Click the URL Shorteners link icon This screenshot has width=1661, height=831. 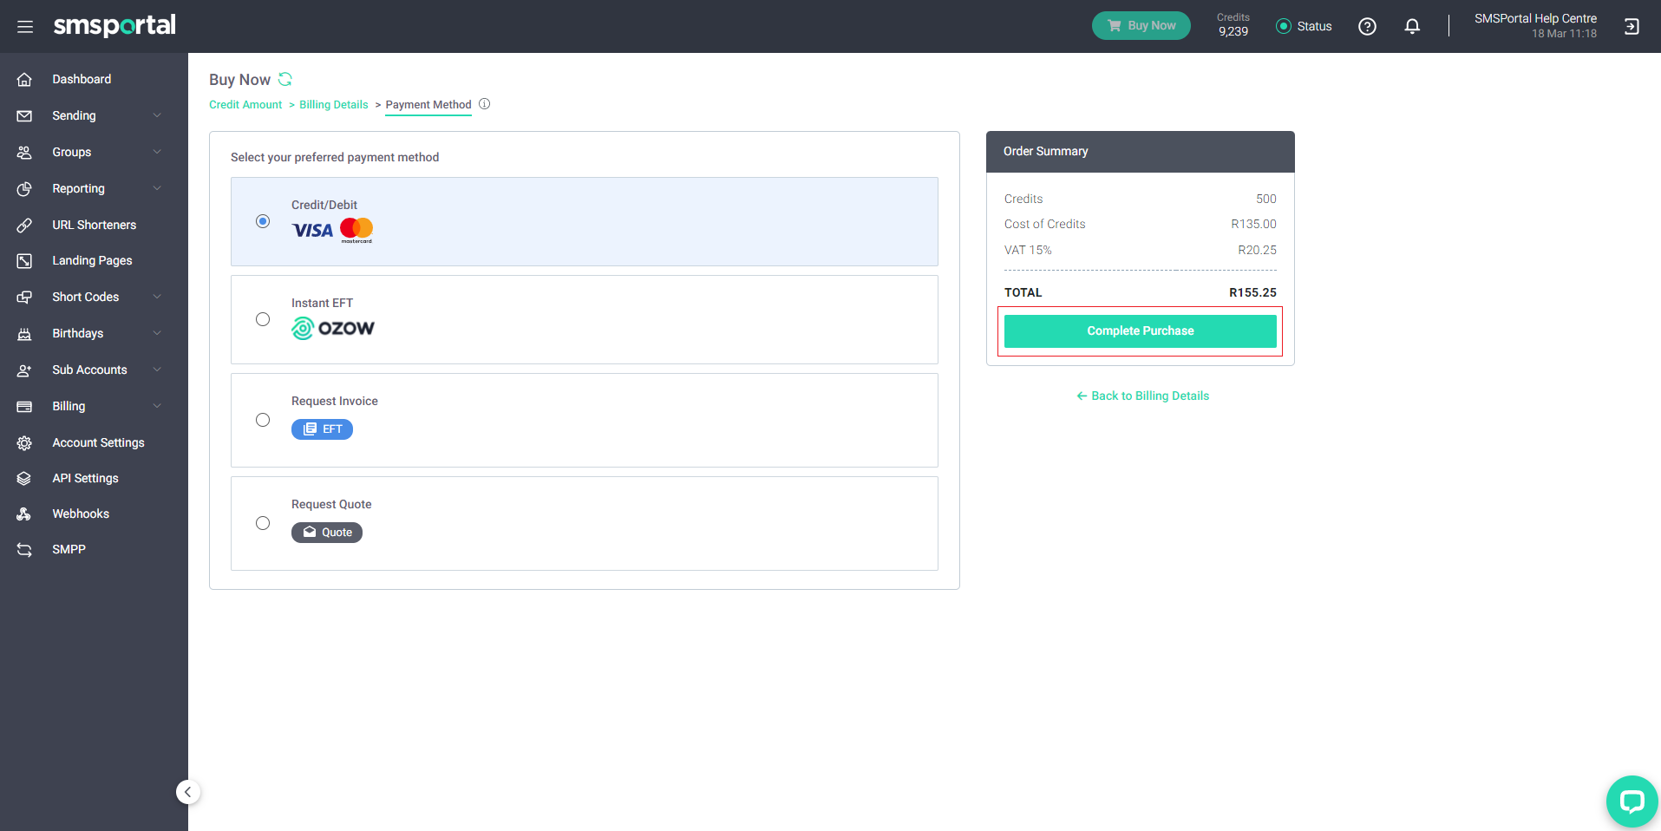24,225
